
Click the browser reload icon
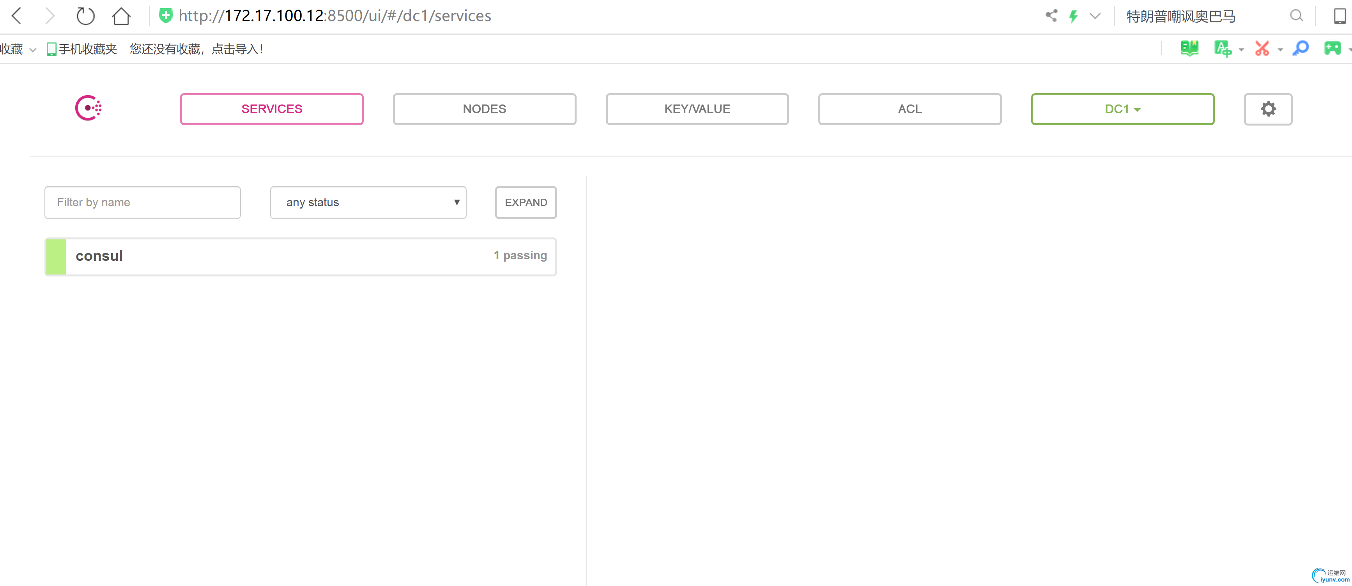click(85, 16)
